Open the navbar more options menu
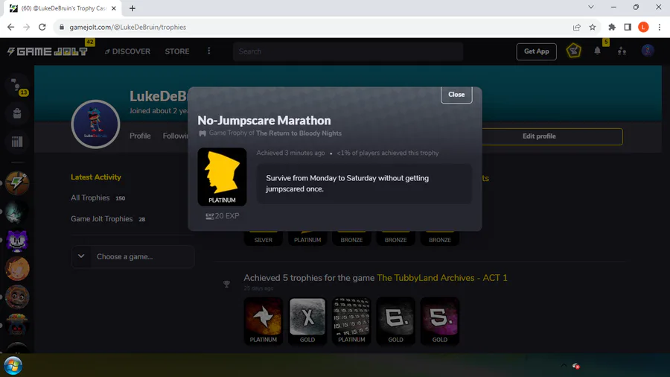This screenshot has height=377, width=670. [209, 51]
